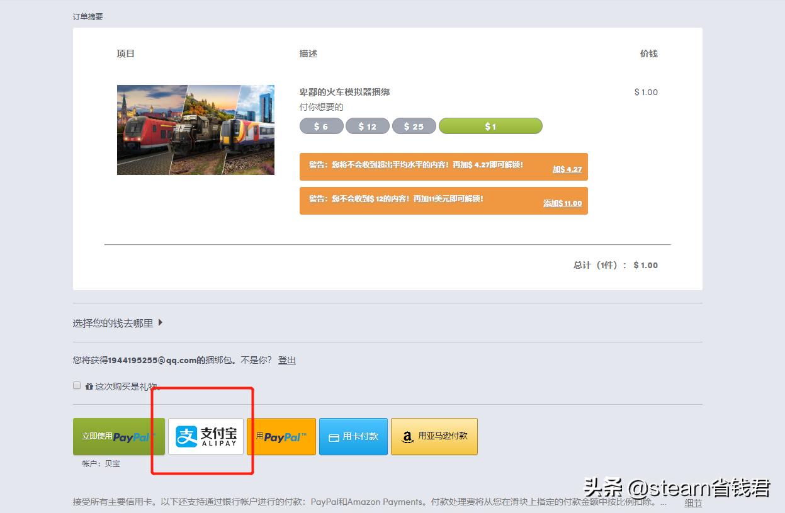Enable the 这次购买是礼物 gift checkbox

pyautogui.click(x=76, y=385)
